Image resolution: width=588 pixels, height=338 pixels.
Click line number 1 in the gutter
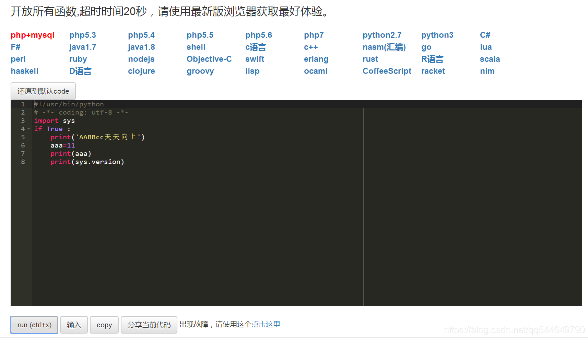pos(23,104)
